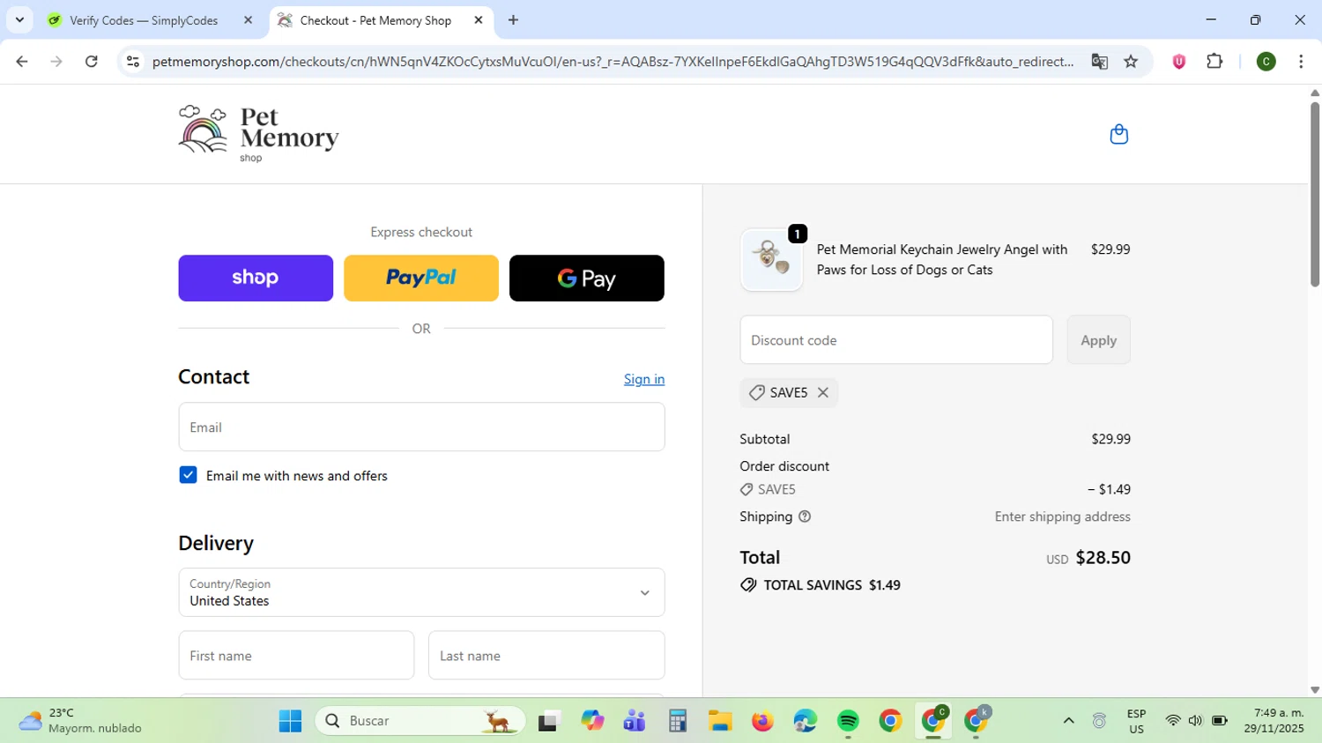Viewport: 1322px width, 743px height.
Task: Go forward with the forward arrow
Action: tap(56, 62)
